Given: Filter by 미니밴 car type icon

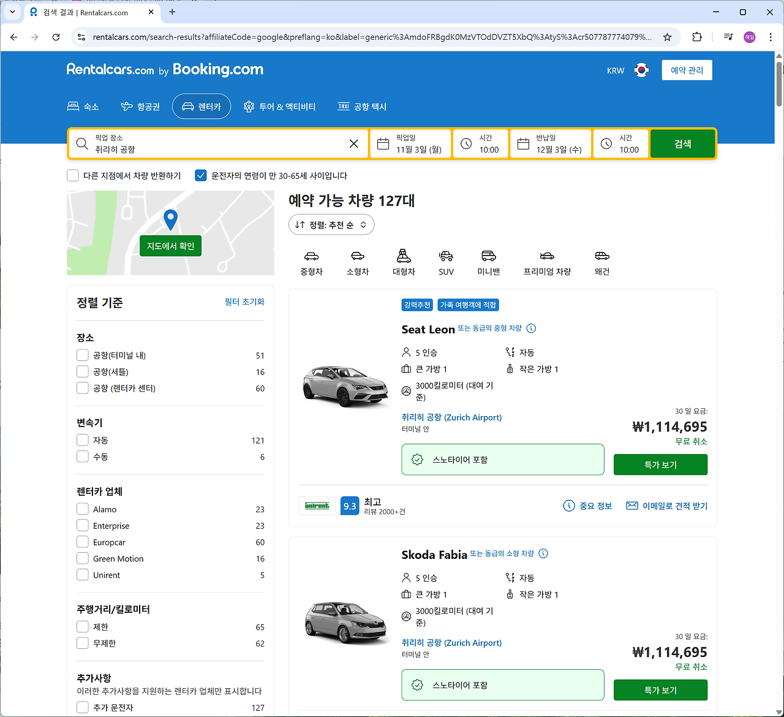Looking at the screenshot, I should [489, 262].
